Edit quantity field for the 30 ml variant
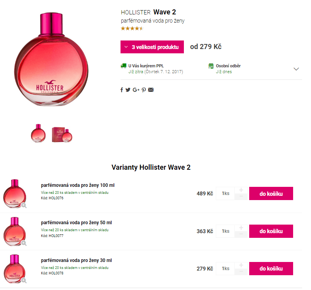Viewport: 311px width, 290px height. [225, 269]
